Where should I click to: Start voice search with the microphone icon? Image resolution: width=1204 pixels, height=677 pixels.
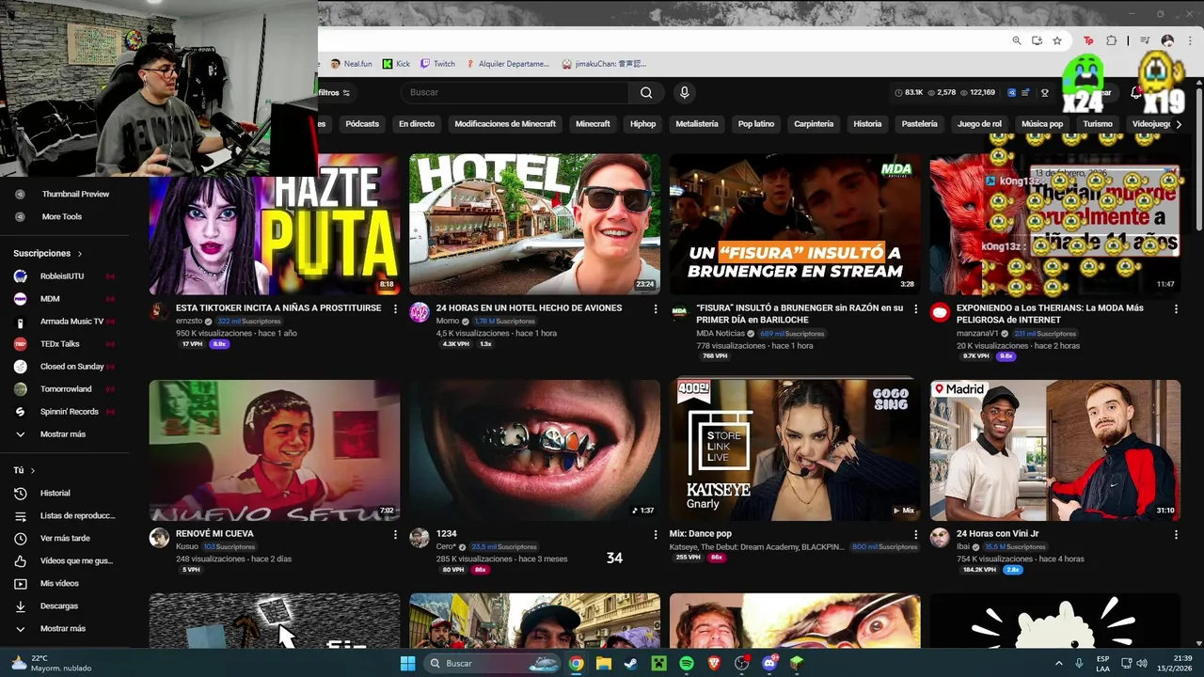tap(684, 92)
